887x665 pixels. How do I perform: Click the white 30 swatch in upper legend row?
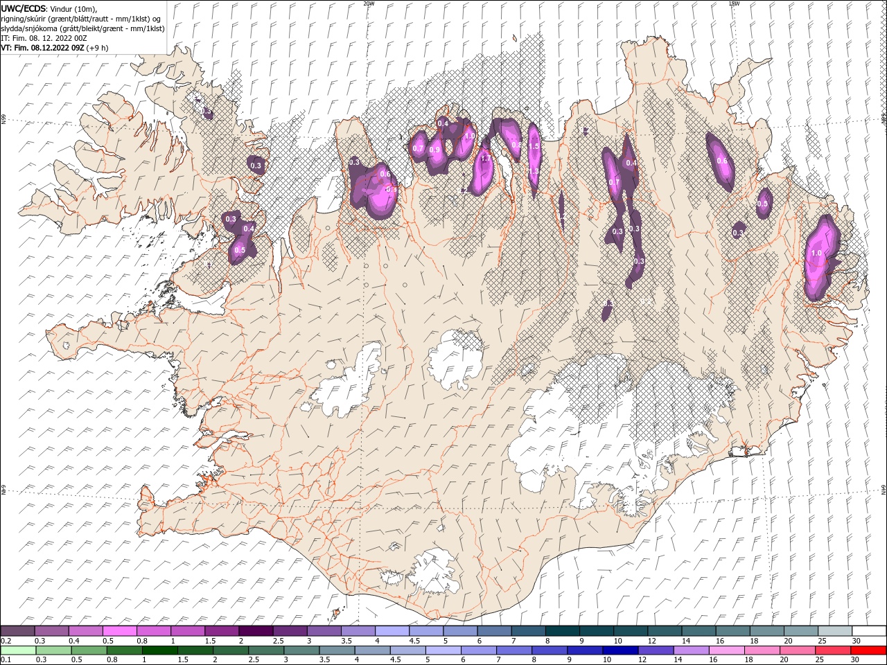point(868,631)
